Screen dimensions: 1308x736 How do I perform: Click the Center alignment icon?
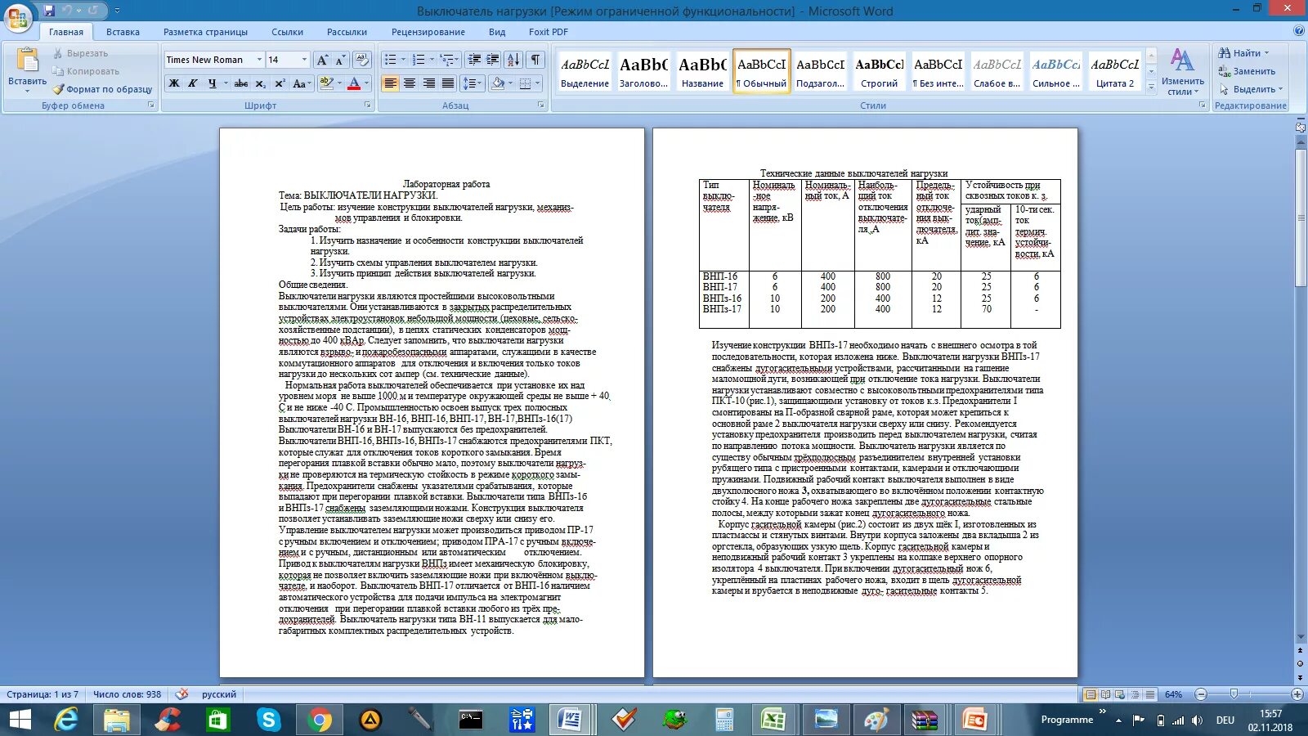pos(410,83)
